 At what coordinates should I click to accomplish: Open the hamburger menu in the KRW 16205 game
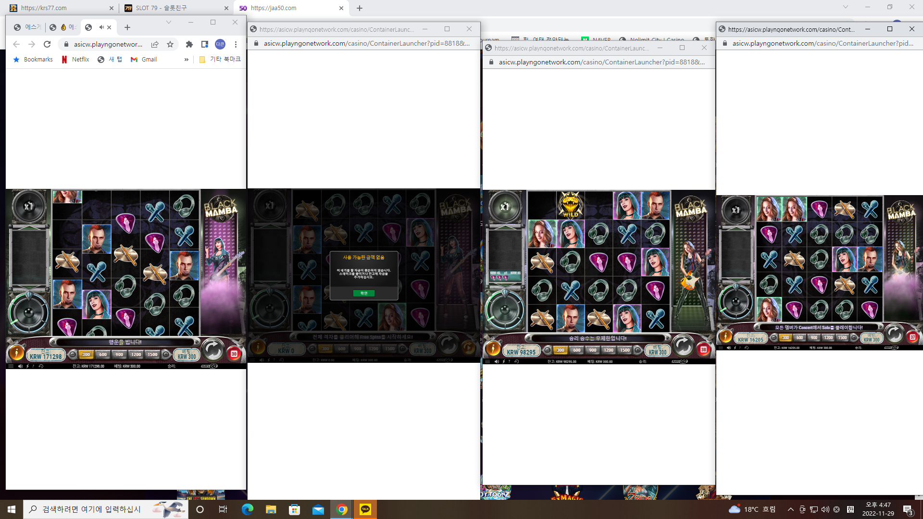[x=721, y=347]
